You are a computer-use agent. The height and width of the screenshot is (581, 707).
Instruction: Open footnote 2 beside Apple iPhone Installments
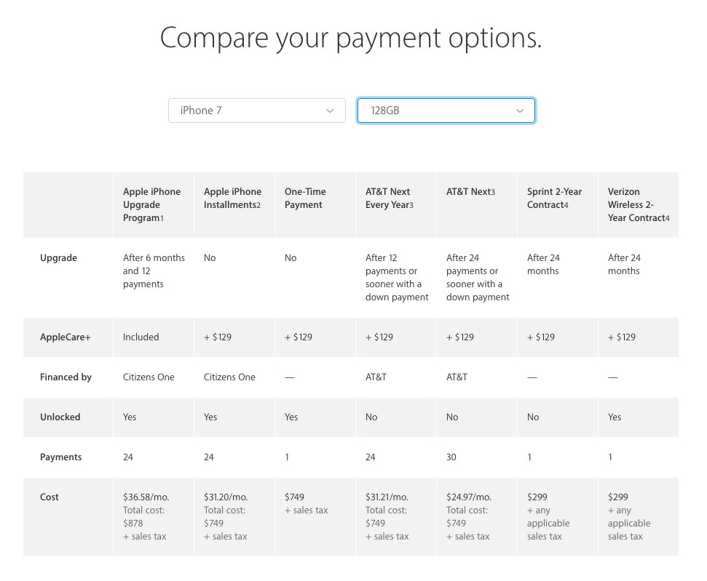(x=258, y=205)
